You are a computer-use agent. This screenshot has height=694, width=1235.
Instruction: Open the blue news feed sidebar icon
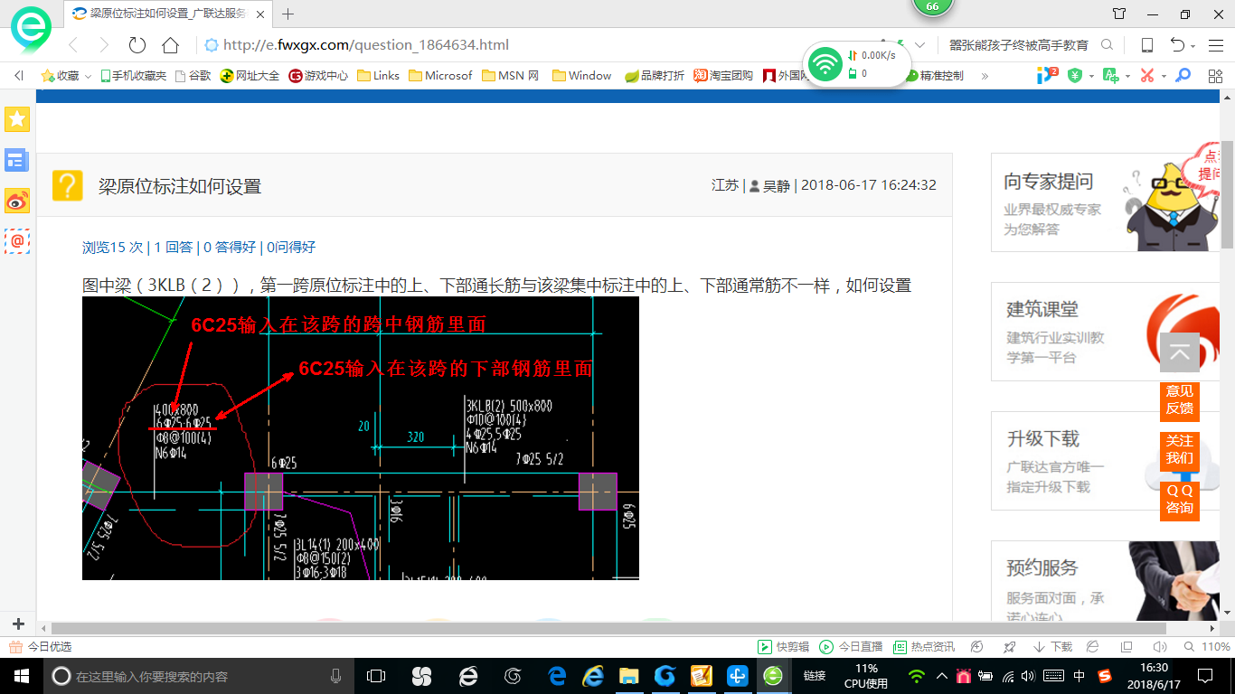17,161
